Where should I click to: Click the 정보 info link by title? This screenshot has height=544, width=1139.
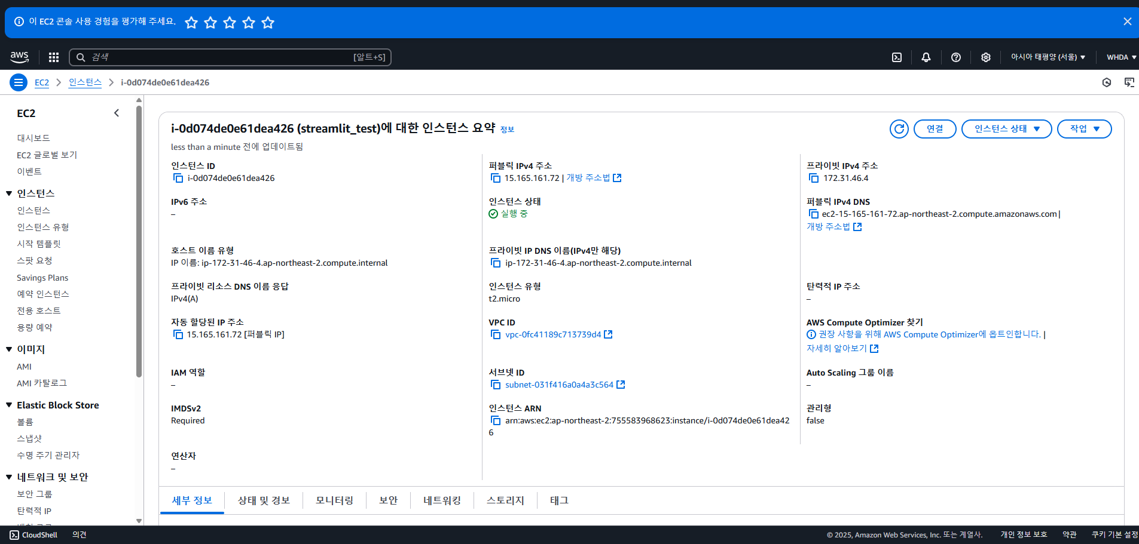tap(507, 130)
